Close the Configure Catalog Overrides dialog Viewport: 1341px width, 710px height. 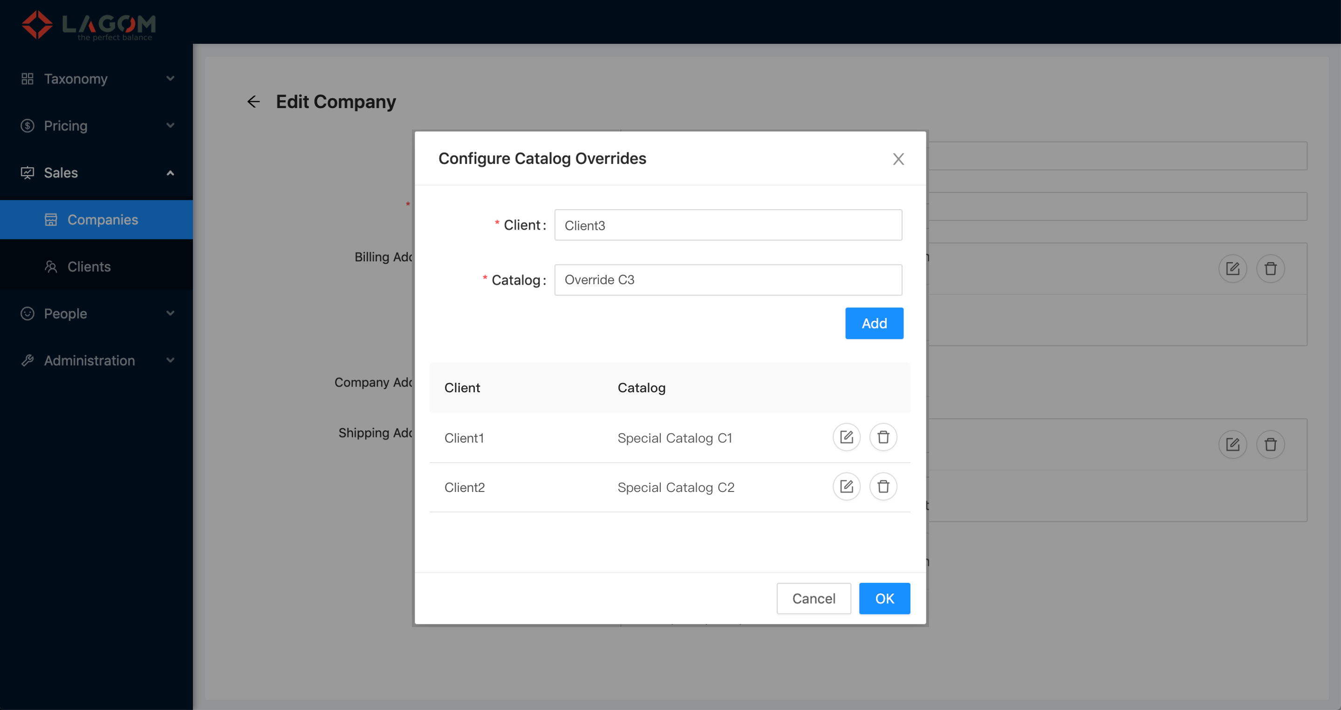click(898, 159)
